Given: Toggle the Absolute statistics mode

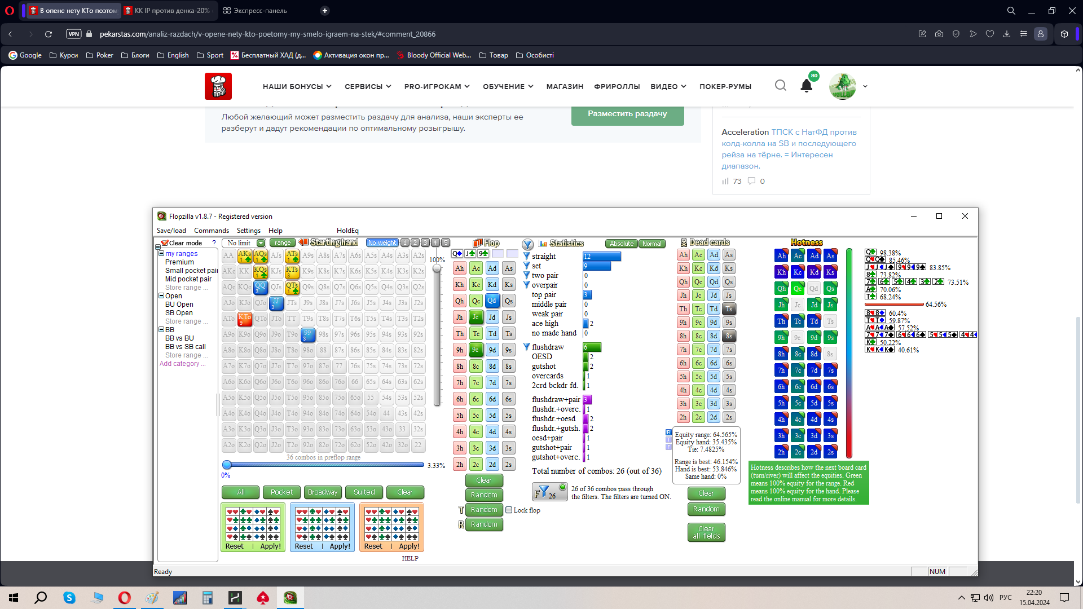Looking at the screenshot, I should point(621,244).
